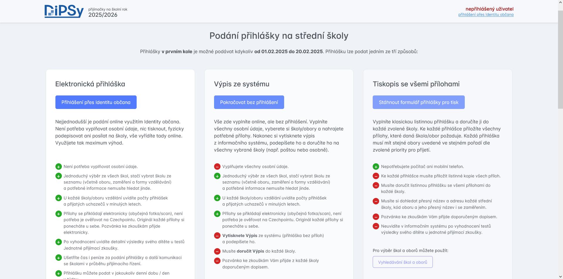Click green plus icon beside "Není potřeba vyplňovat osobní údaje"
The height and width of the screenshot is (279, 563).
point(59,167)
